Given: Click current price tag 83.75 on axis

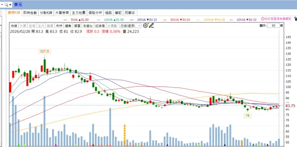Looking at the screenshot, I should (x=290, y=106).
